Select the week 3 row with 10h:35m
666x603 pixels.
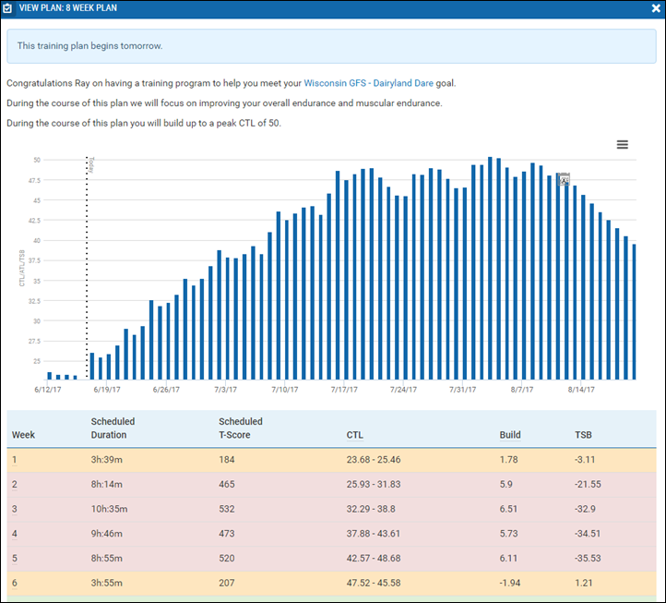[x=332, y=508]
